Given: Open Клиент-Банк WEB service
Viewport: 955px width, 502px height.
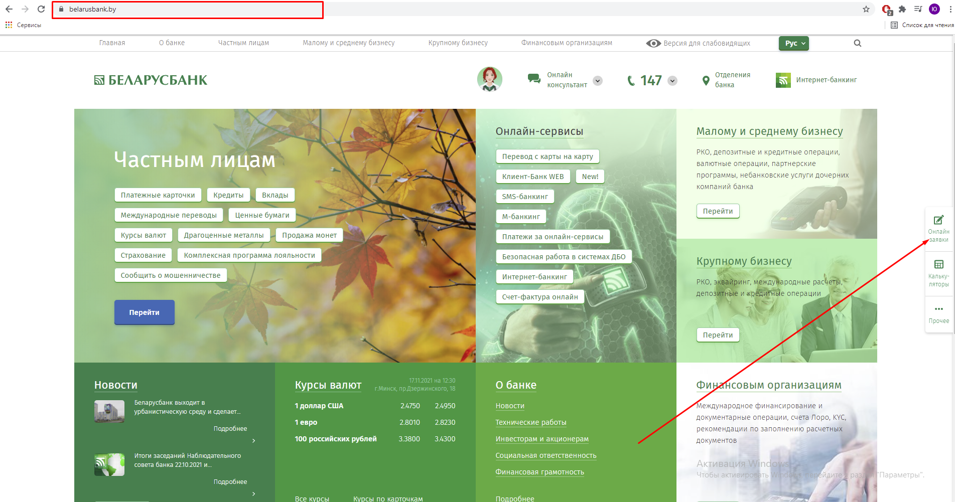Looking at the screenshot, I should pyautogui.click(x=533, y=177).
